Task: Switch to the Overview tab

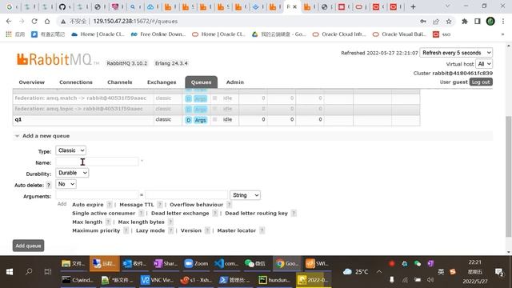Action: 32,82
